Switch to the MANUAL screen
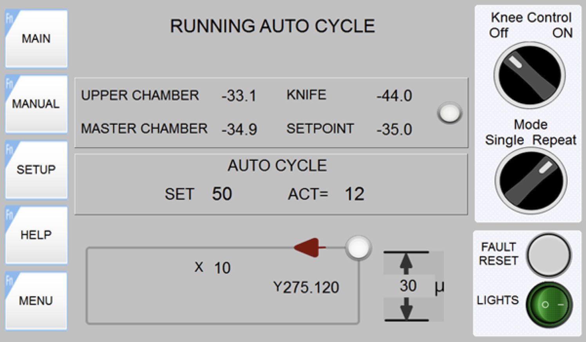Screen dimensions: 586x342 pos(36,104)
